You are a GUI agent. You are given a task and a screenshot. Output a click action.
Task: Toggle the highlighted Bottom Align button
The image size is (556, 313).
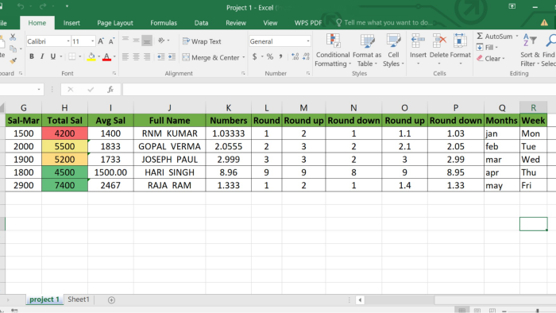(x=146, y=41)
